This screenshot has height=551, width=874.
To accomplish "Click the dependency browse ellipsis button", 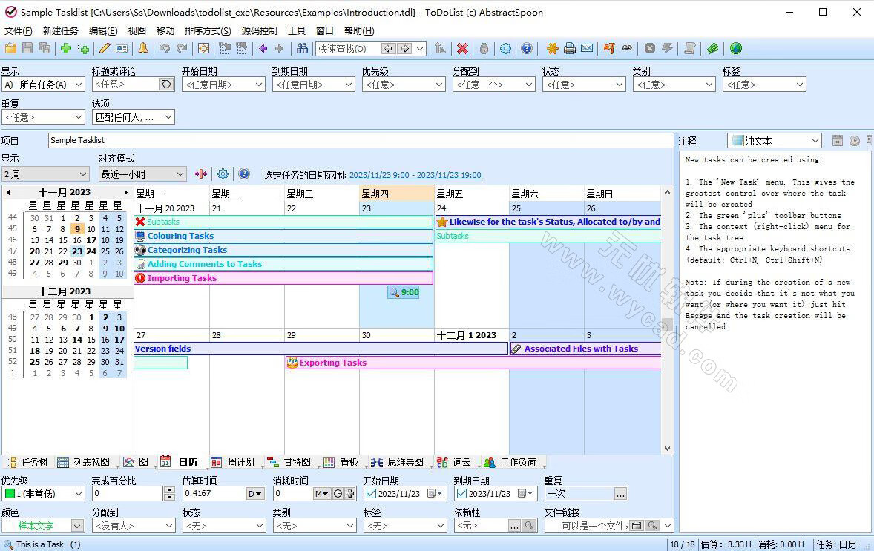I will (x=513, y=526).
